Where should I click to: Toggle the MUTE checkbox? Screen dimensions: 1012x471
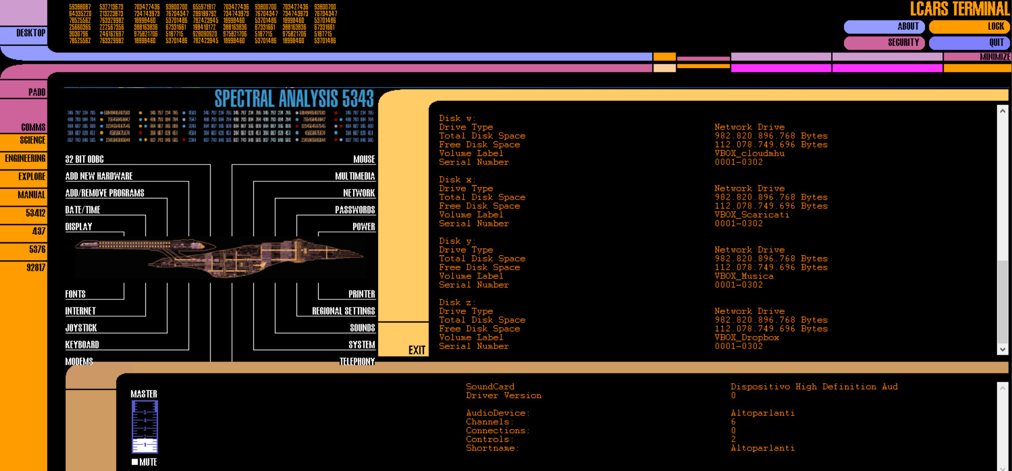pos(134,462)
